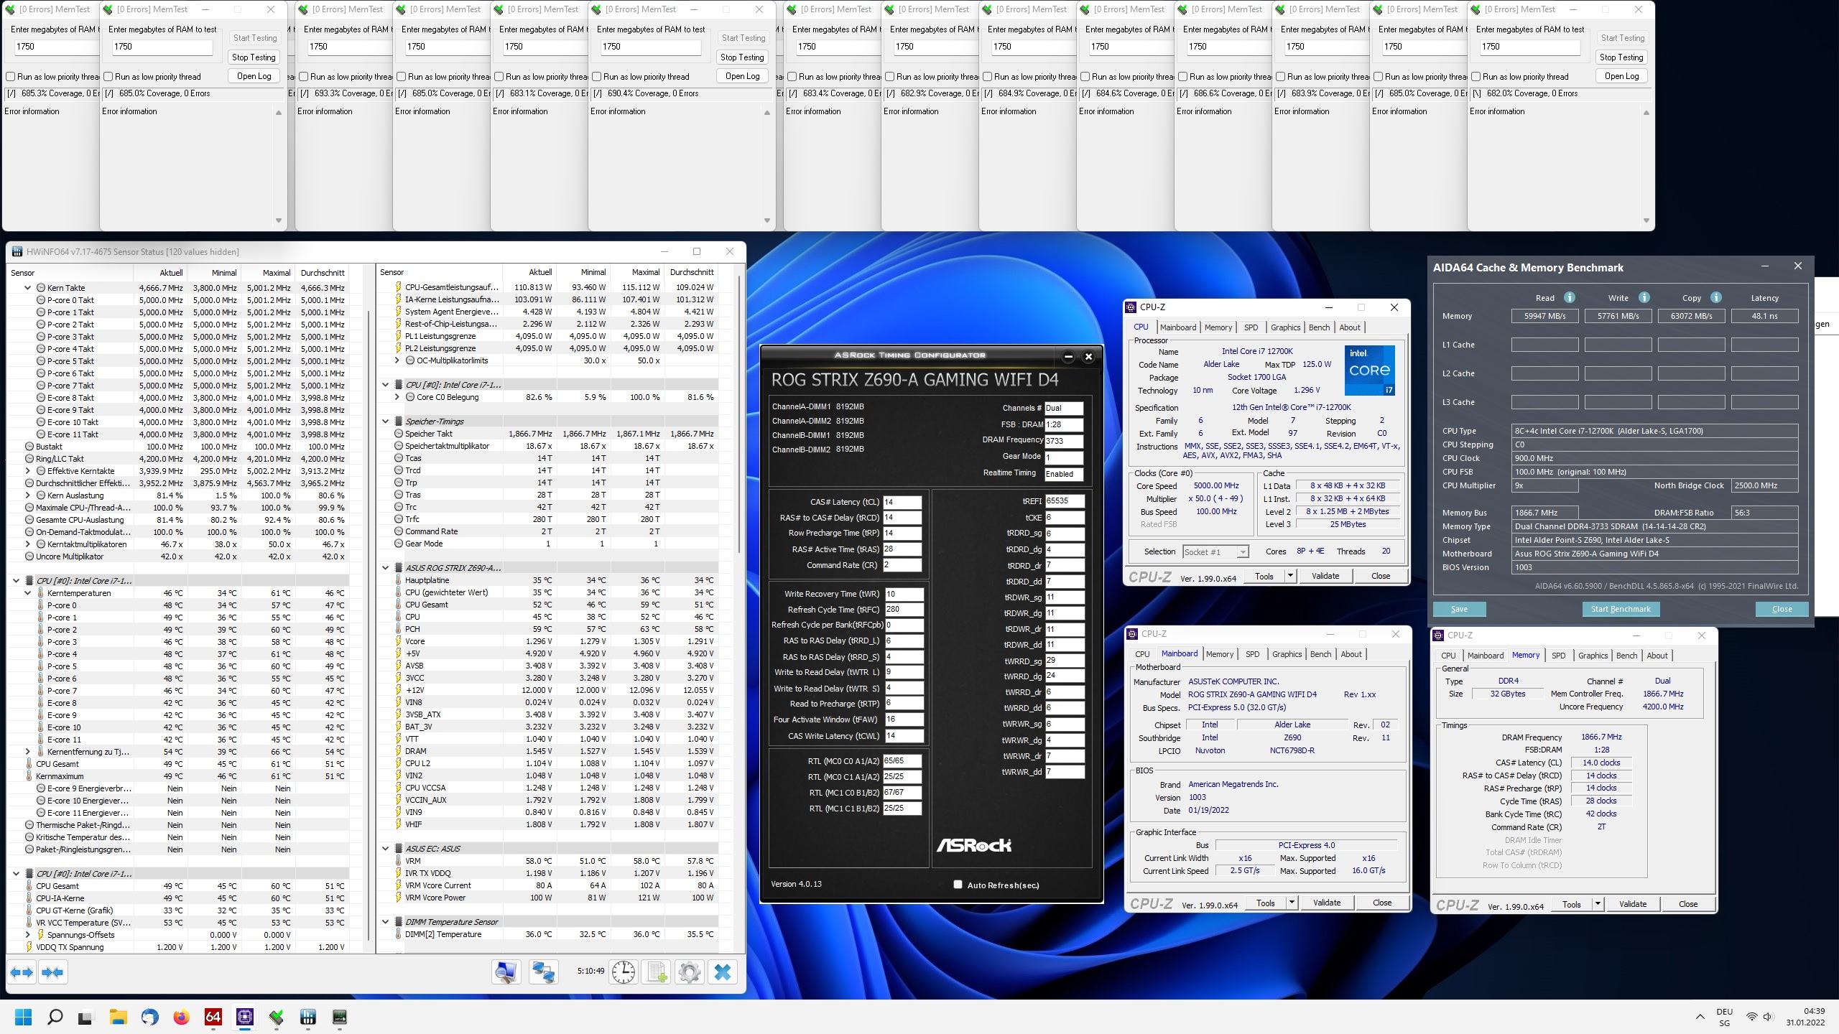
Task: Open HWiNFO sensor settings gear icon
Action: coord(690,972)
